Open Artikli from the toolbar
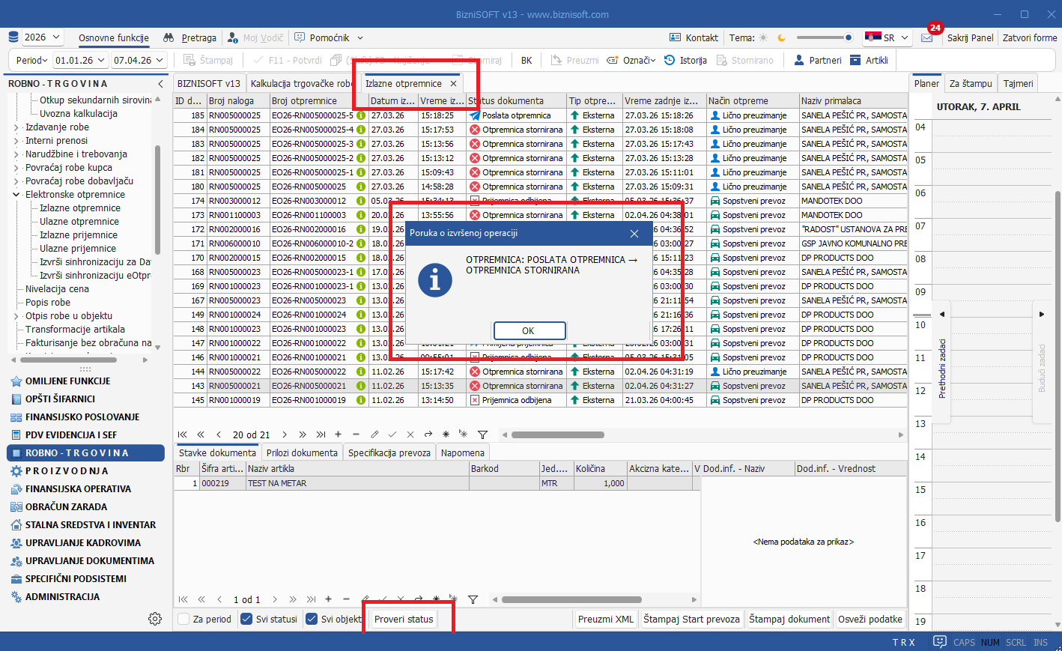Screen dimensions: 1062x651 869,60
